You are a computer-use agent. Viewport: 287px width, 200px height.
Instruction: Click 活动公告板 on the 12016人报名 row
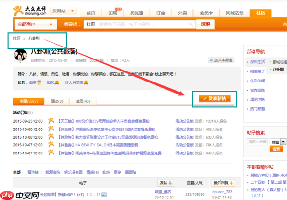[x=185, y=121]
